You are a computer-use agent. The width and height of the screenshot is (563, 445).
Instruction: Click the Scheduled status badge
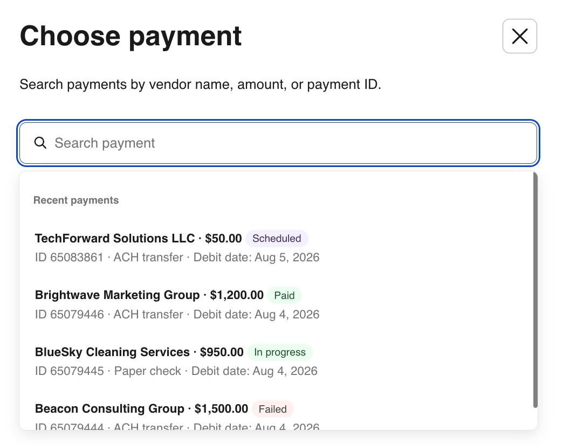[x=277, y=239]
